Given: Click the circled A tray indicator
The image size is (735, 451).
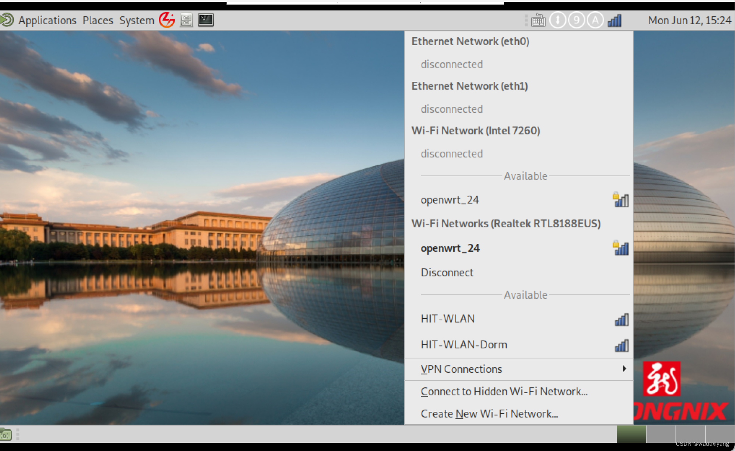Looking at the screenshot, I should (595, 20).
